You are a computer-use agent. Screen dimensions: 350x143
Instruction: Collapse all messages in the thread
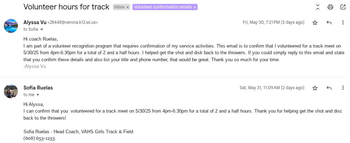(x=318, y=7)
